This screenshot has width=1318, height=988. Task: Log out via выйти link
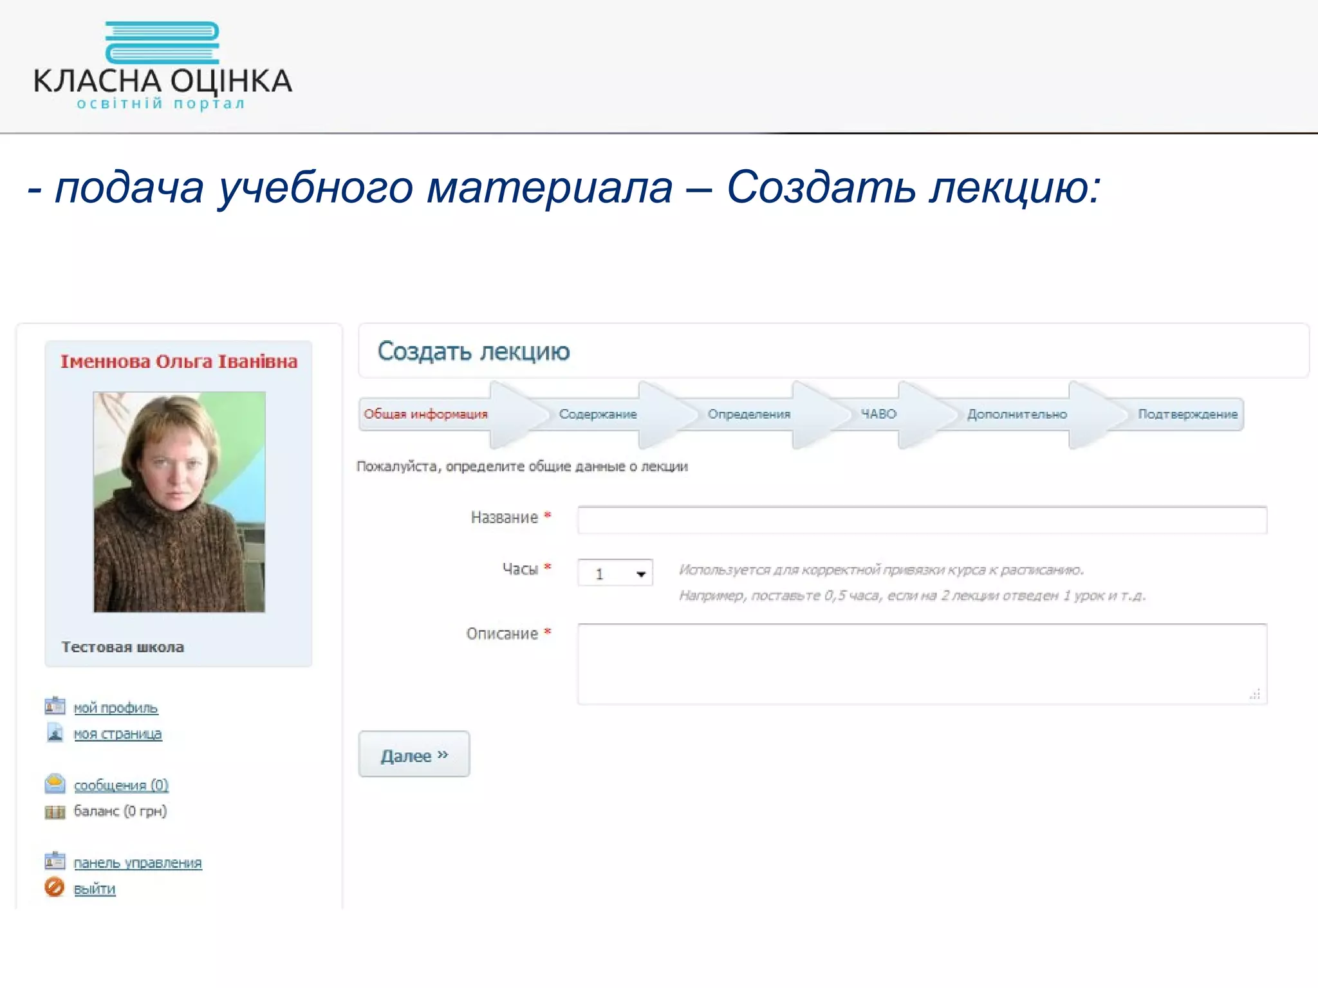tap(95, 890)
